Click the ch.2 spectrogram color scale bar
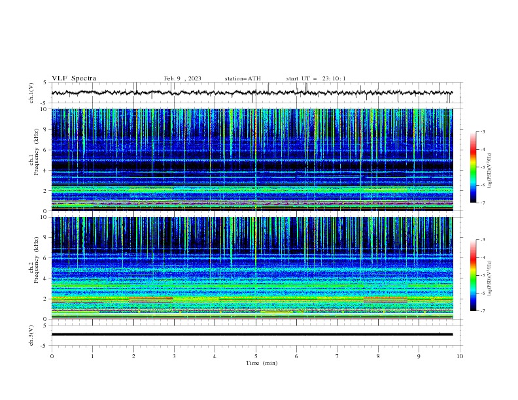The height and width of the screenshot is (400, 518). (x=473, y=275)
